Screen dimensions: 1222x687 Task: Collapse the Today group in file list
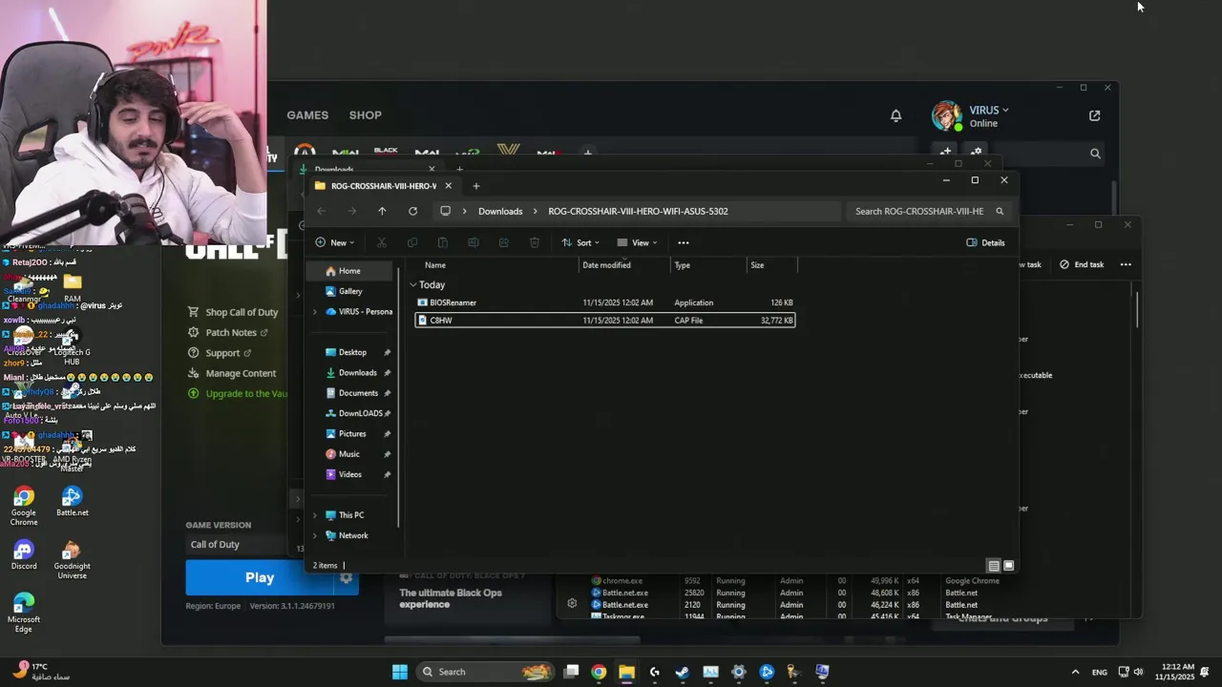pos(413,285)
